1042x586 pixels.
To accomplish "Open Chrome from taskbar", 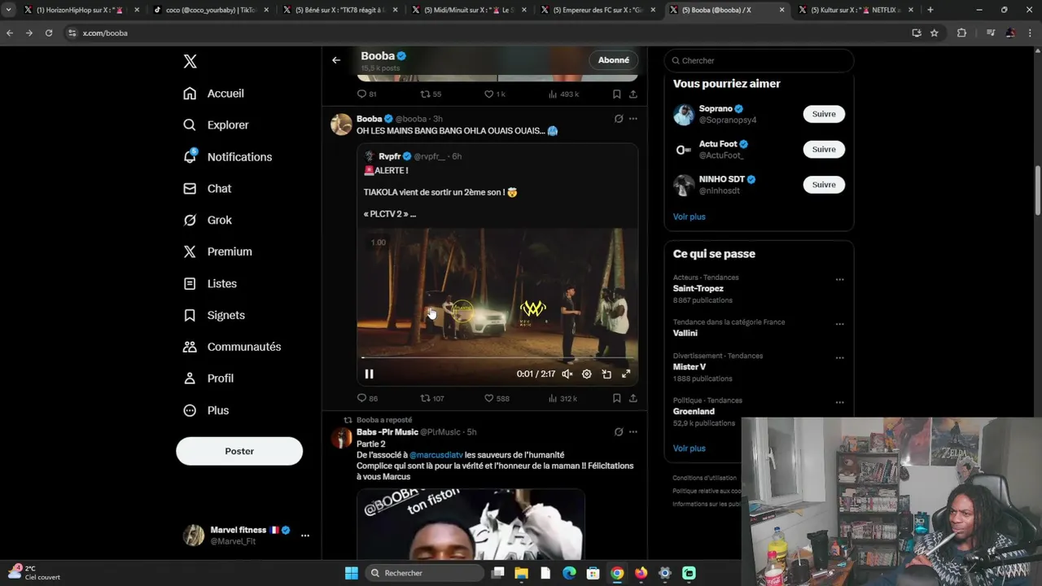I will (617, 573).
